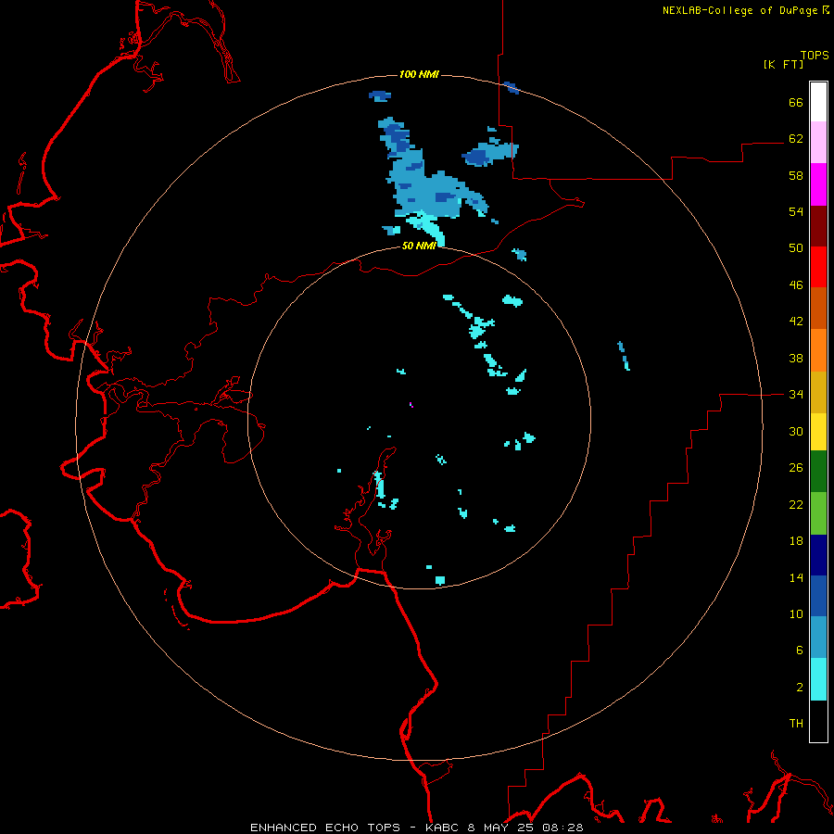Viewport: 834px width, 834px height.
Task: Click the ENHANCED ECHO TOPS product title
Action: click(325, 828)
